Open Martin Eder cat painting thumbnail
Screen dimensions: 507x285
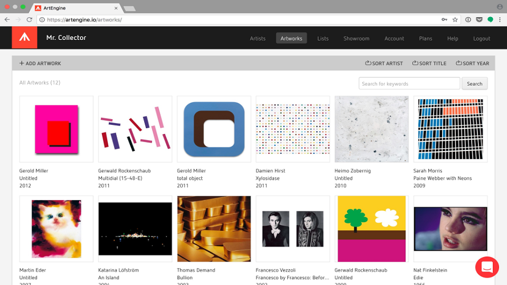(56, 229)
